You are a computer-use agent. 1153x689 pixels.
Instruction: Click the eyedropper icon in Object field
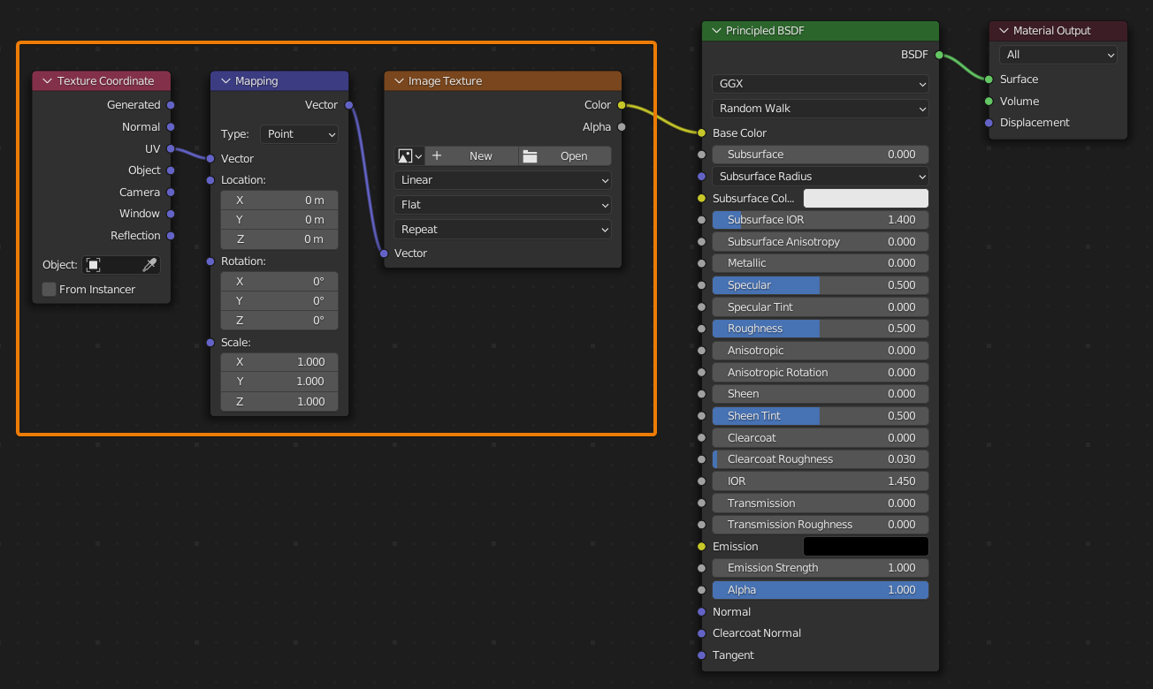tap(149, 265)
